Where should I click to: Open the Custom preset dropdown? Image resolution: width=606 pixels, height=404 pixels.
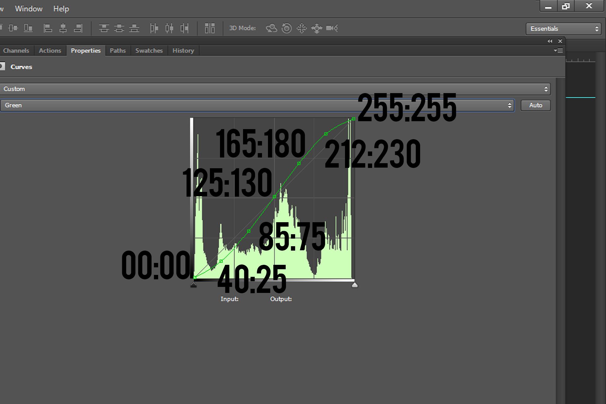pyautogui.click(x=275, y=89)
